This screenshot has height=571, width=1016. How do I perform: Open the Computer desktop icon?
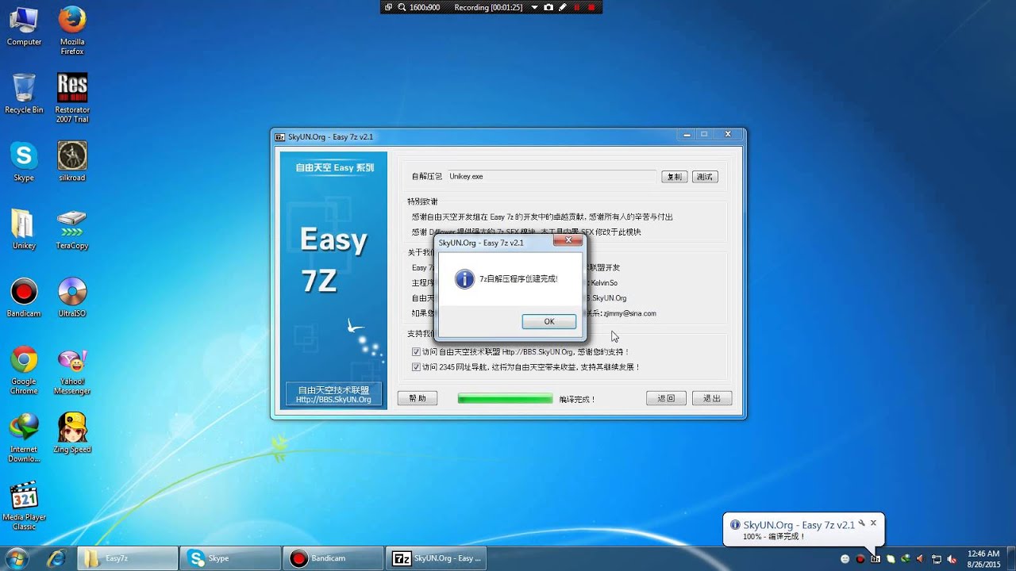click(24, 26)
